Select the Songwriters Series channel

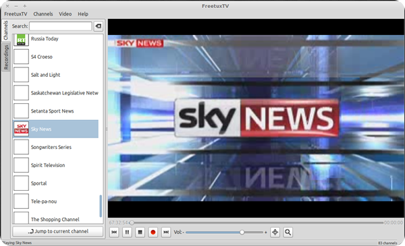56,147
